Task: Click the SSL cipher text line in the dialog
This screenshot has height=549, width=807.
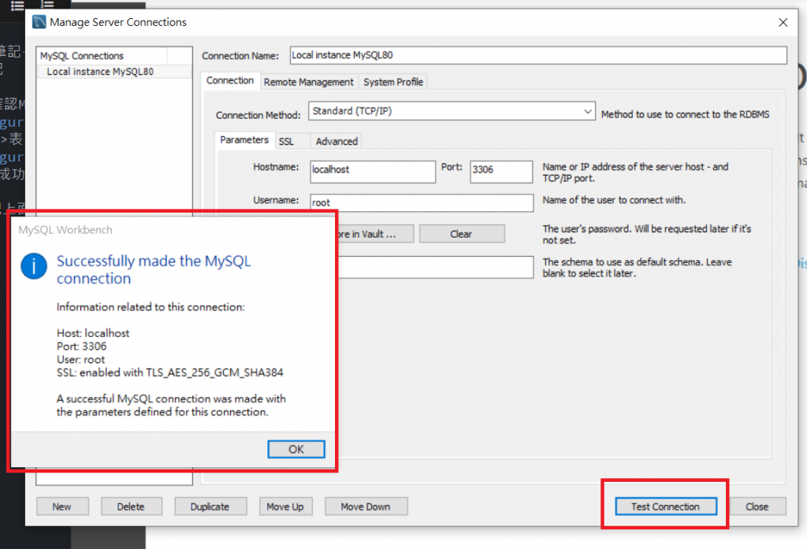Action: [x=170, y=373]
